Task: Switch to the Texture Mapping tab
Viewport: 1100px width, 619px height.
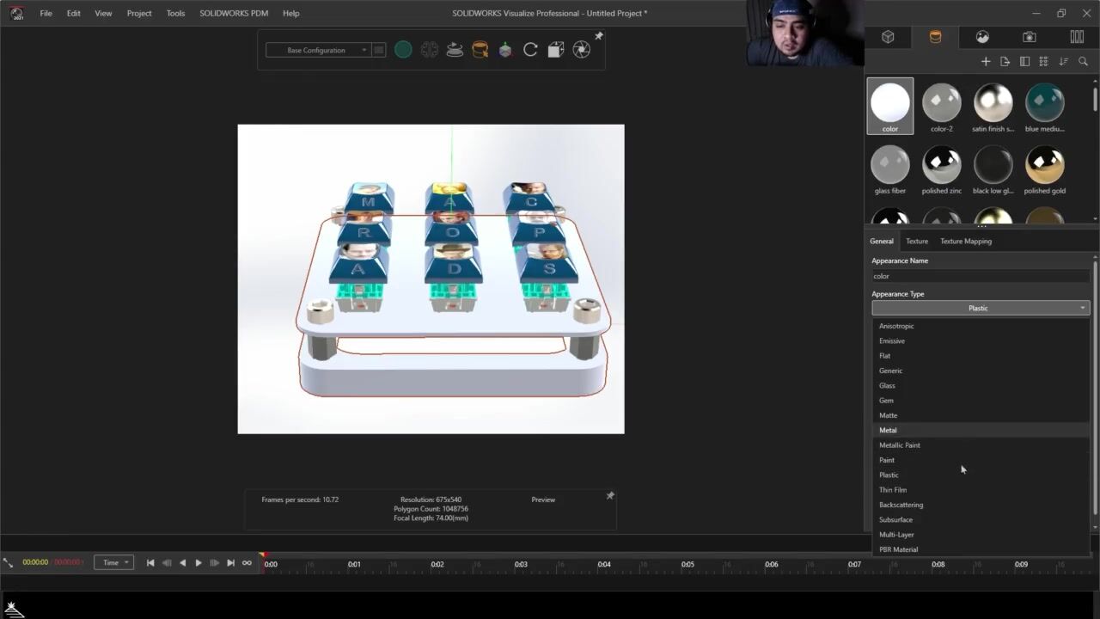Action: [x=965, y=242]
